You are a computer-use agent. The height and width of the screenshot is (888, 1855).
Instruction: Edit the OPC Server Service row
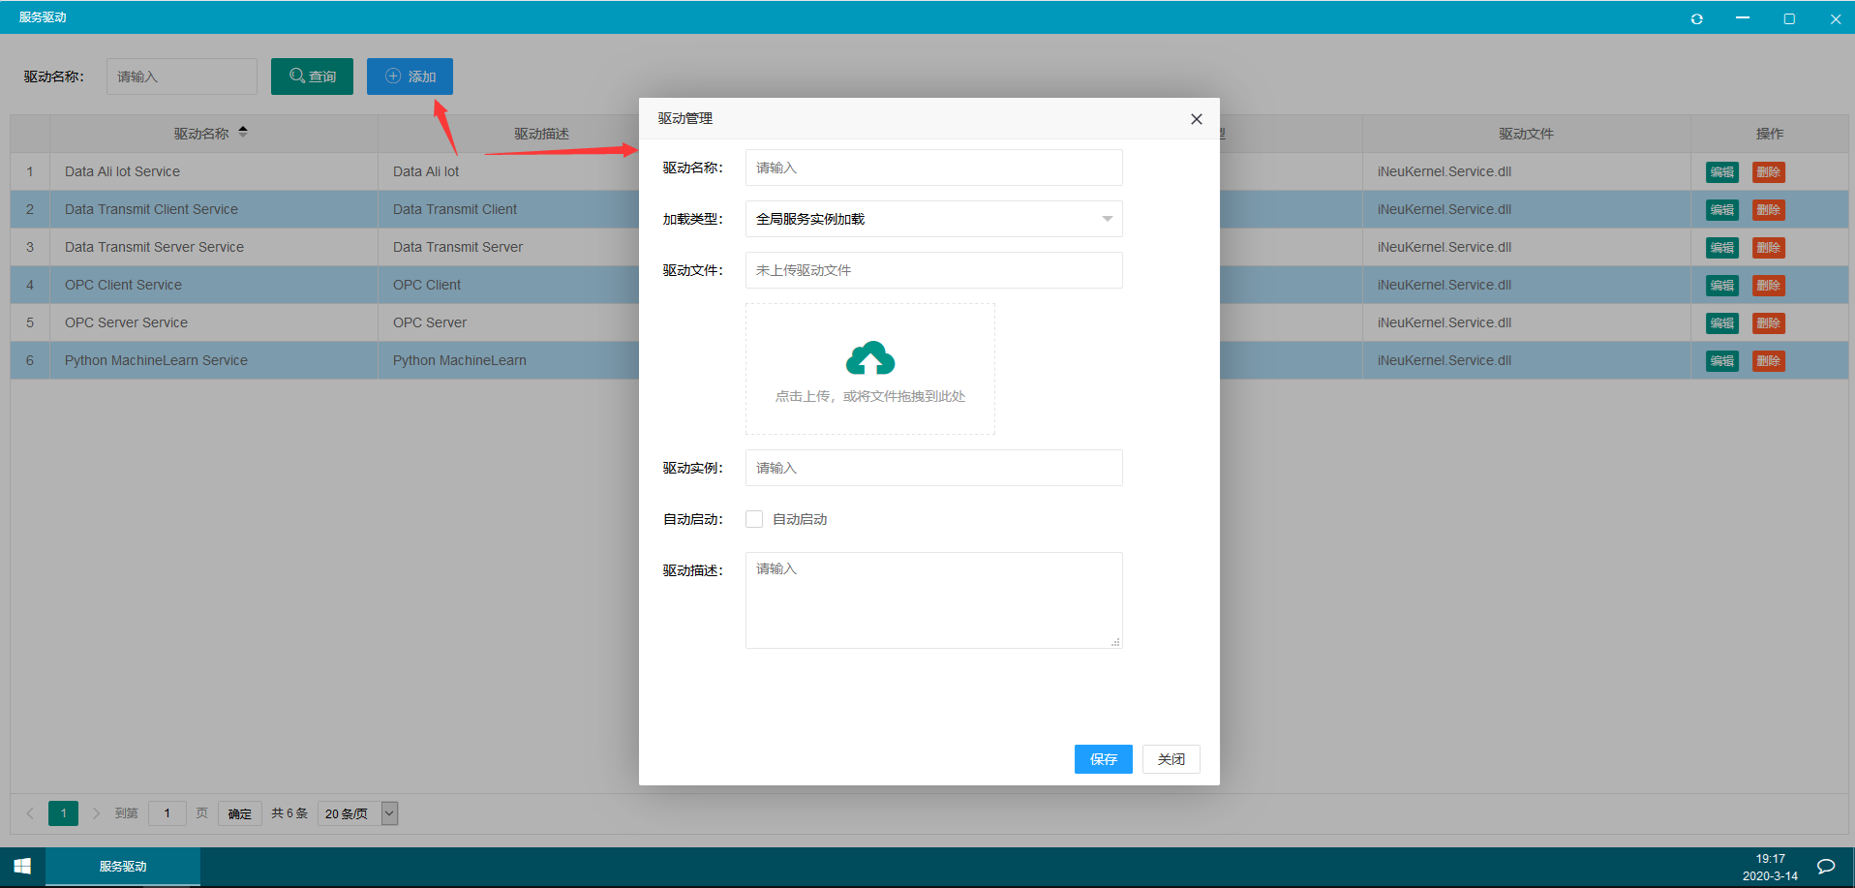coord(1721,323)
